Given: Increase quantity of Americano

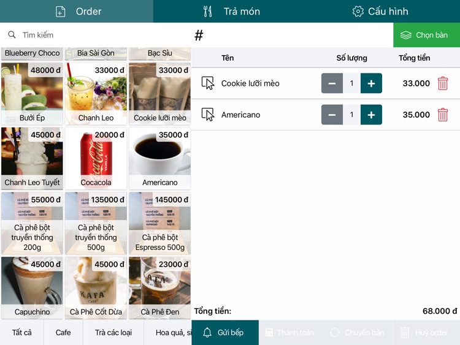Looking at the screenshot, I should point(371,115).
